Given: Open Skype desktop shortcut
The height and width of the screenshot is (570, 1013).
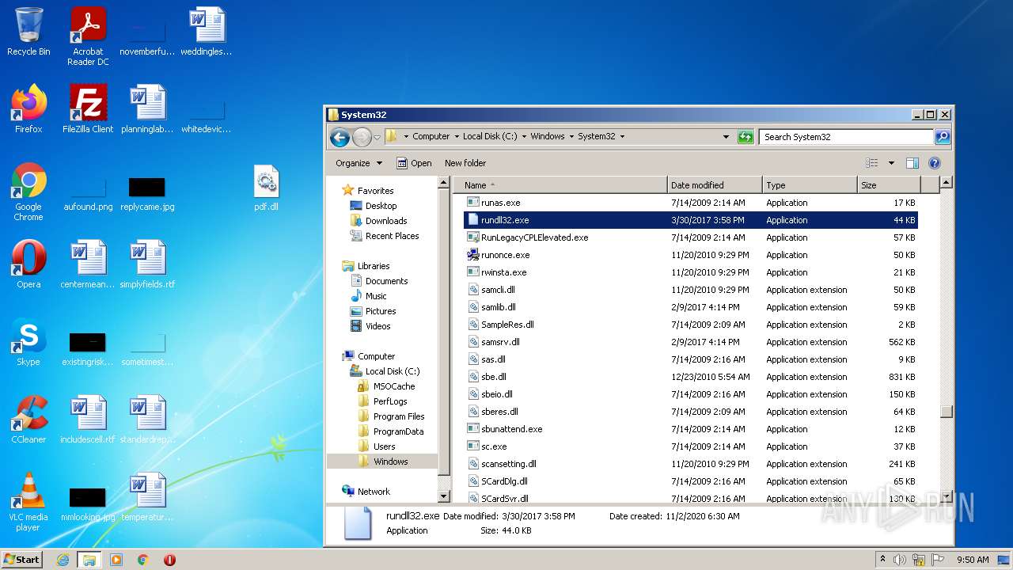Looking at the screenshot, I should click(28, 341).
